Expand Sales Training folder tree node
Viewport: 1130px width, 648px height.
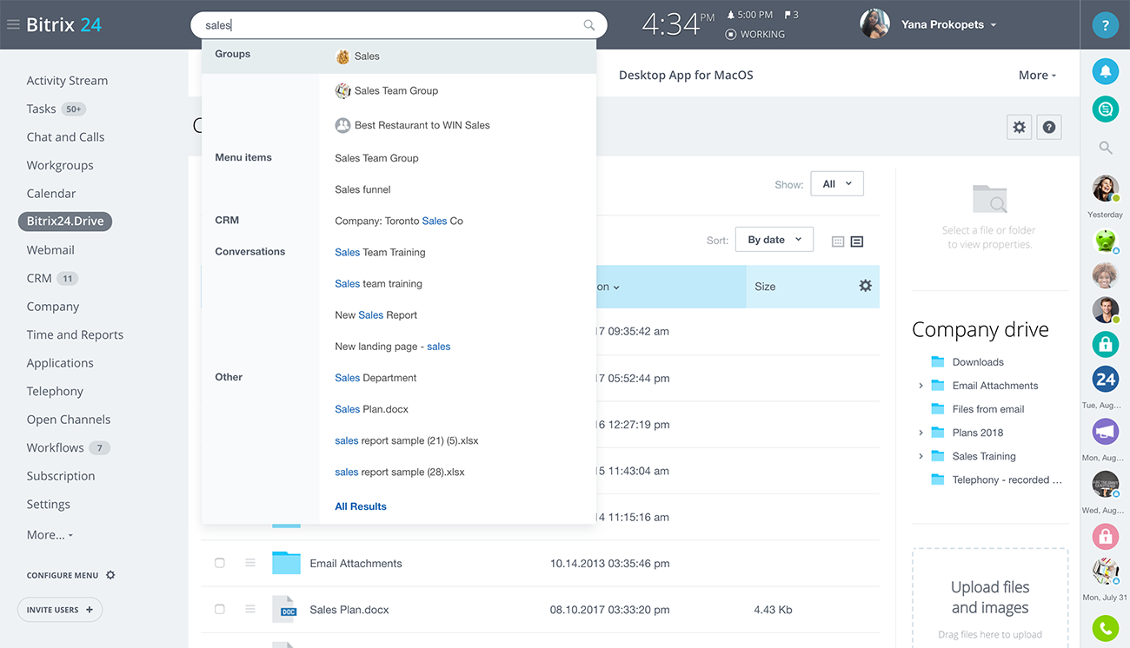point(921,456)
